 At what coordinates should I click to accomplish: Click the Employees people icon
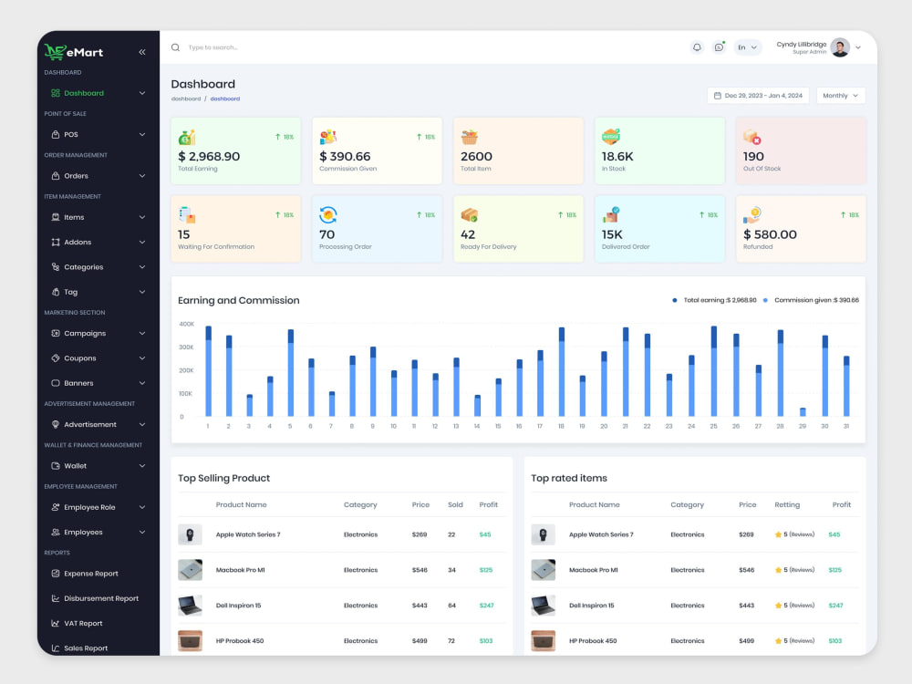pos(56,533)
